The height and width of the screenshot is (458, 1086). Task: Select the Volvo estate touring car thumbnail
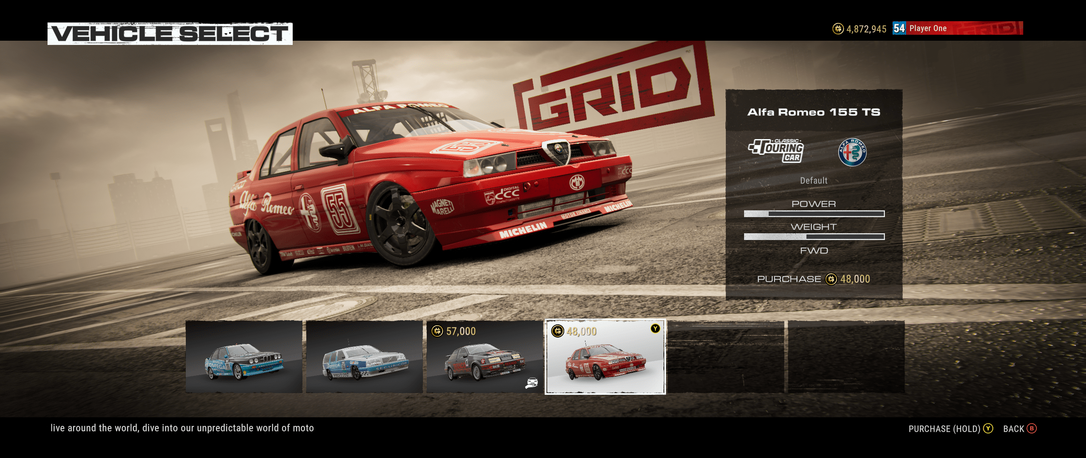coord(364,357)
